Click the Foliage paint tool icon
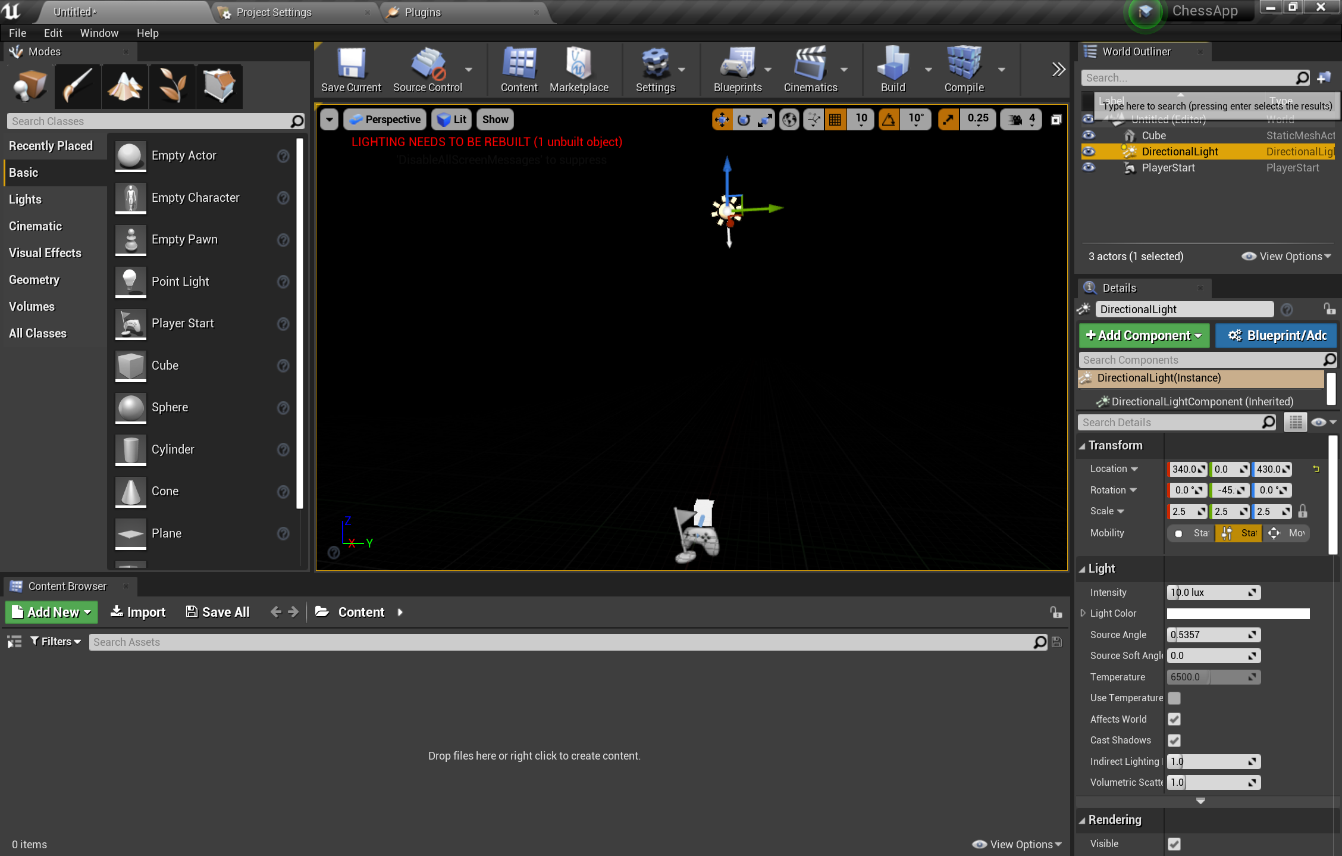Screen dimensions: 1342x856 pyautogui.click(x=171, y=85)
